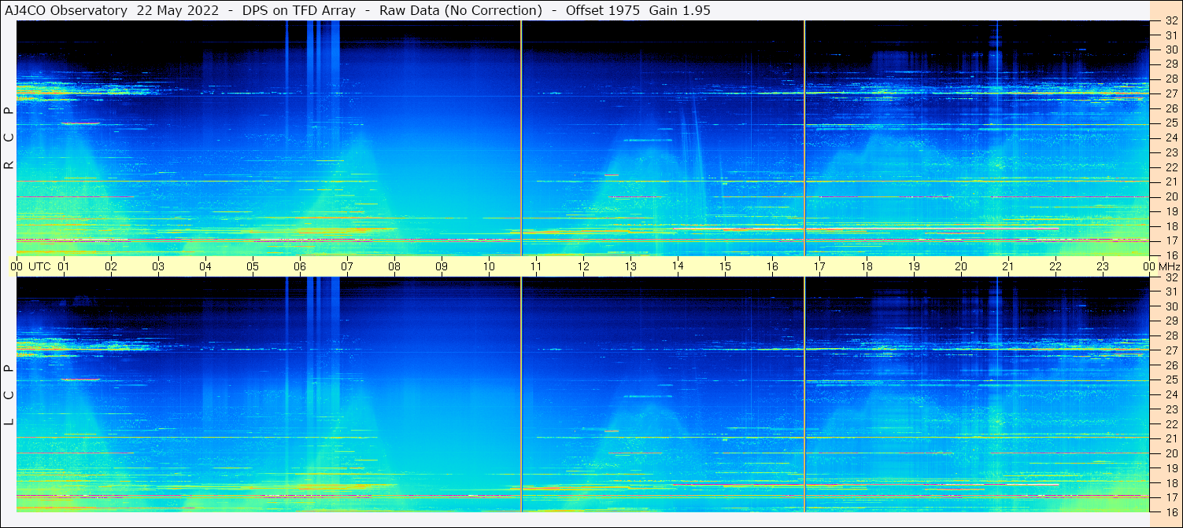Click RCP panel's 18 MHz frequency label
This screenshot has height=528, width=1183.
pyautogui.click(x=1171, y=225)
